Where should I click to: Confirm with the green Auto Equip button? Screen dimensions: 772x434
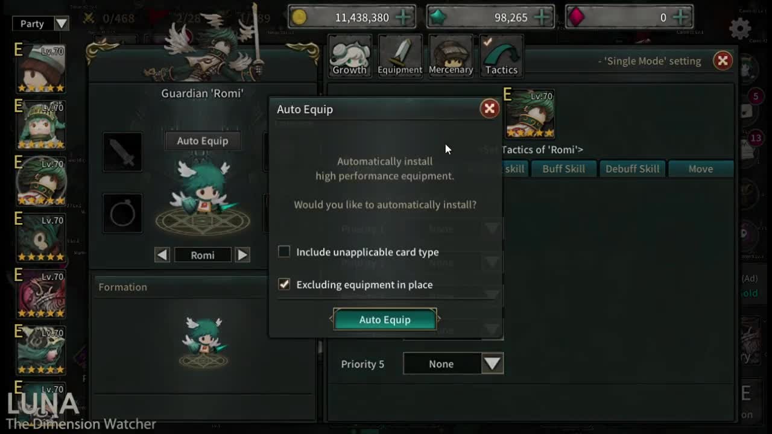coord(385,319)
